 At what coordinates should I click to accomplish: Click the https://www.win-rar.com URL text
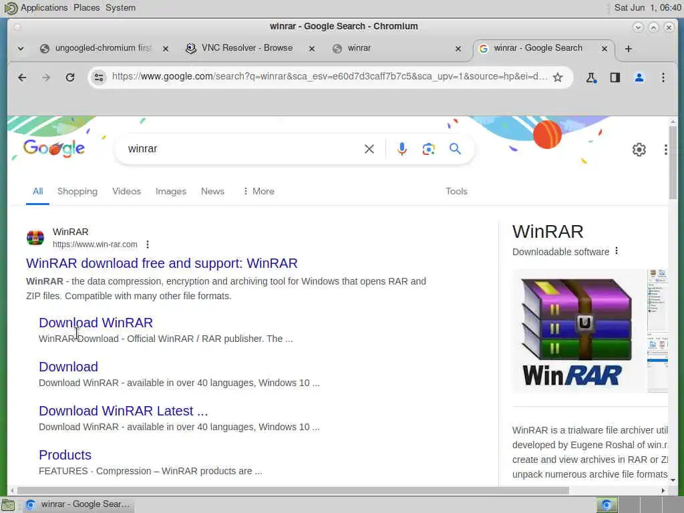click(95, 244)
